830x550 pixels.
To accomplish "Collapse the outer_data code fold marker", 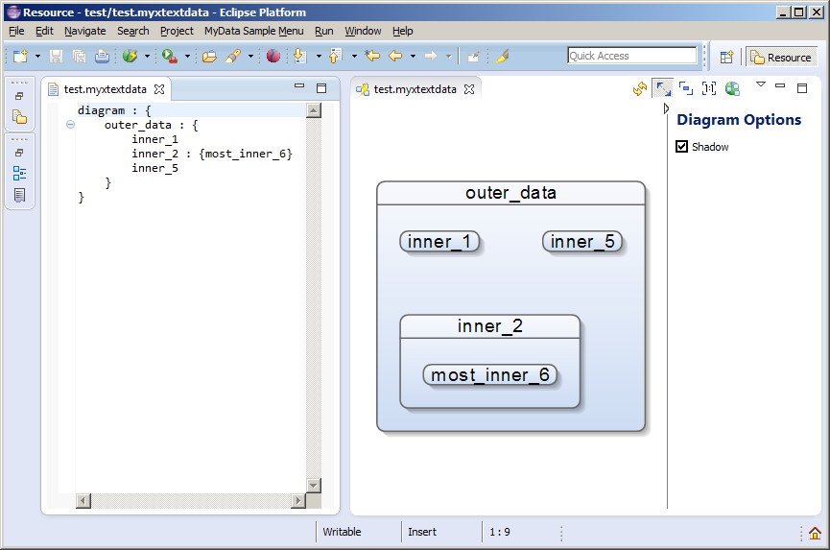I will click(70, 125).
